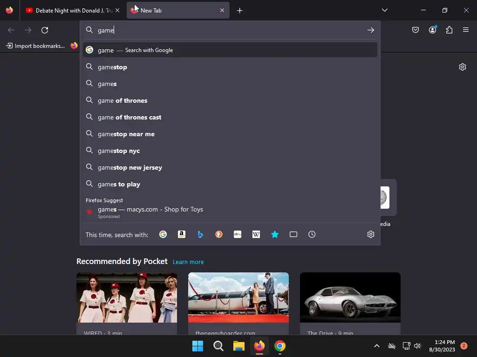Image resolution: width=477 pixels, height=357 pixels.
Task: Click Import bookmarks button
Action: tap(35, 46)
